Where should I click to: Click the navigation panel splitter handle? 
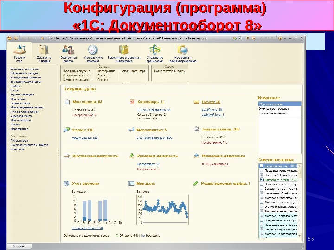pyautogui.click(x=58, y=154)
